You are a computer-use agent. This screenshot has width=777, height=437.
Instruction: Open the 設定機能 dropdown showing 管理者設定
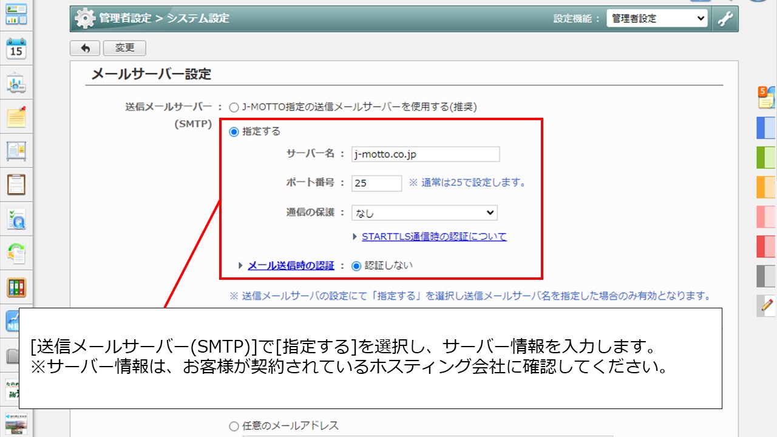tap(657, 19)
